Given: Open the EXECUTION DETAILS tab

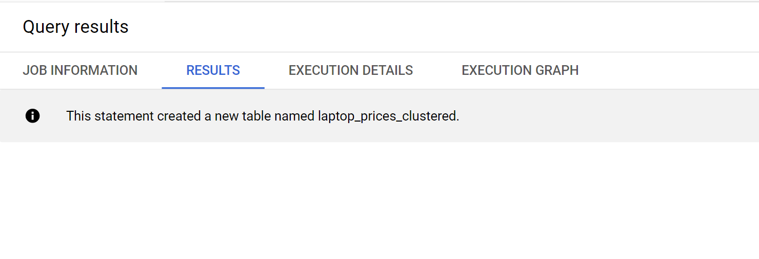Looking at the screenshot, I should pyautogui.click(x=351, y=70).
